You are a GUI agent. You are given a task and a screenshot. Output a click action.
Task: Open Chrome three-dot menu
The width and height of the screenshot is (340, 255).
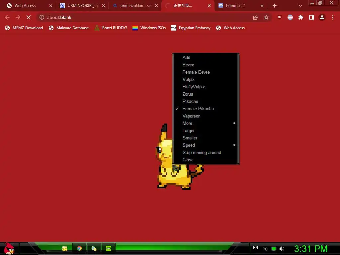(x=333, y=17)
